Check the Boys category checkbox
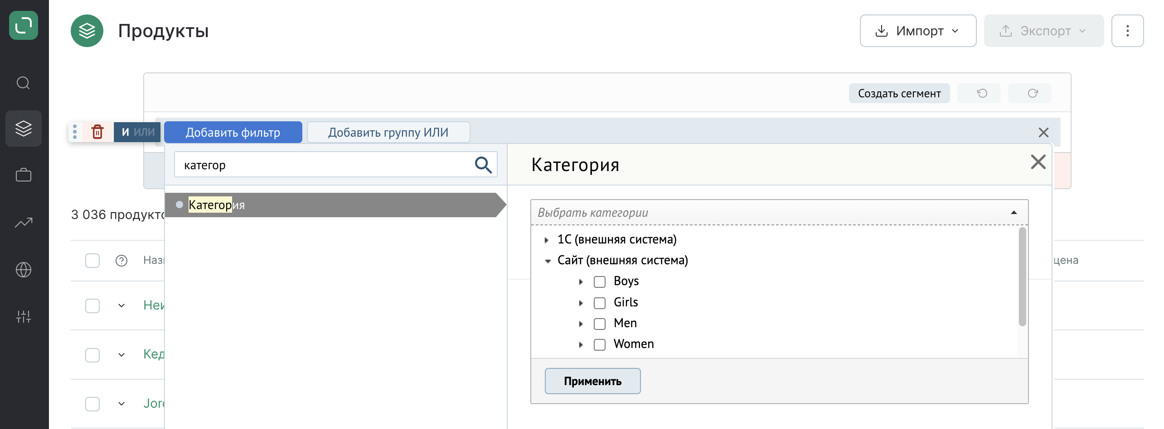 [600, 282]
